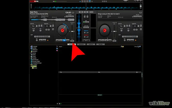Switch to the Effects tab

[x=91, y=44]
